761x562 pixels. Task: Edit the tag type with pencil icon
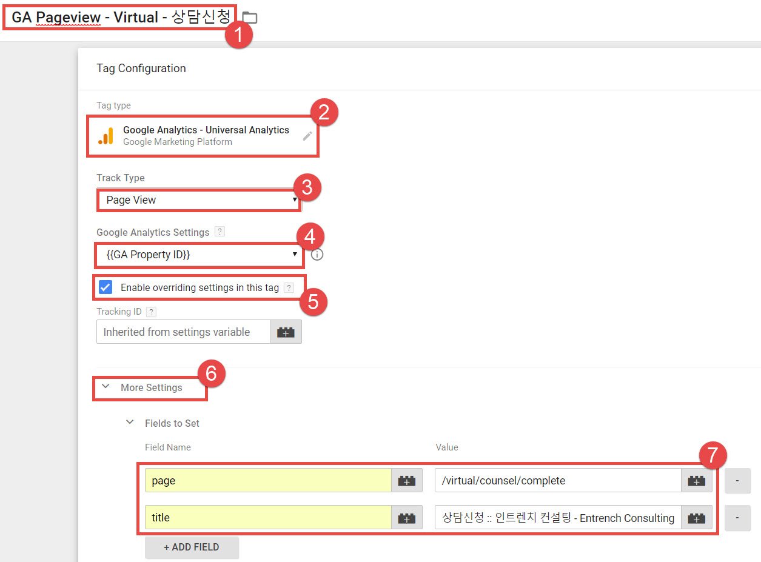click(307, 136)
